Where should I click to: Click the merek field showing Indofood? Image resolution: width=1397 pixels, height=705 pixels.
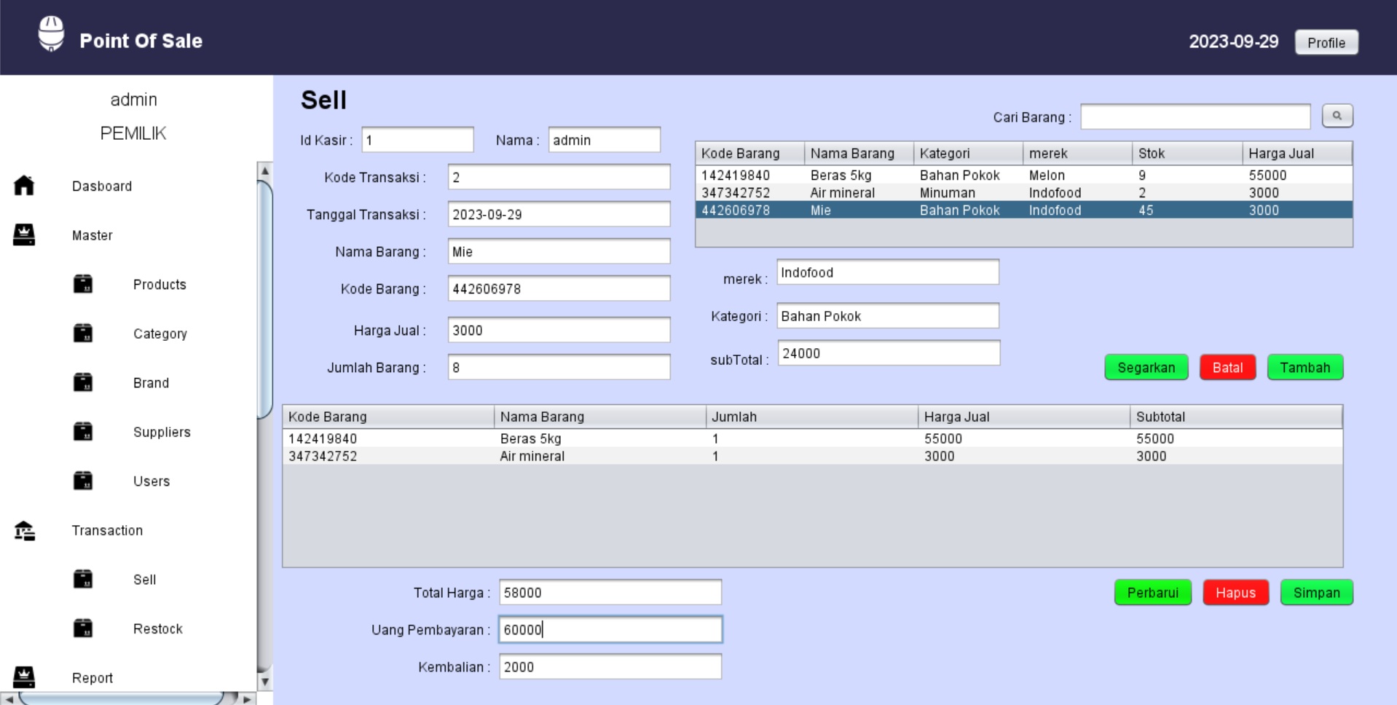[x=888, y=272]
